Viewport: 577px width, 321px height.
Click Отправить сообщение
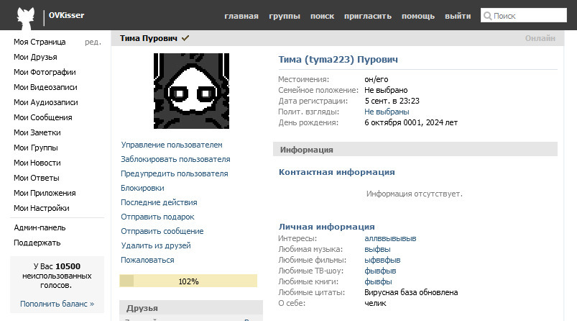162,231
